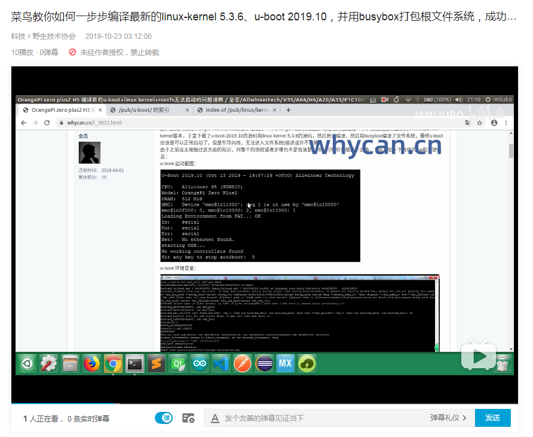Toggle the danmaku switch on or off
Screen dimensions: 533x437
tap(164, 418)
